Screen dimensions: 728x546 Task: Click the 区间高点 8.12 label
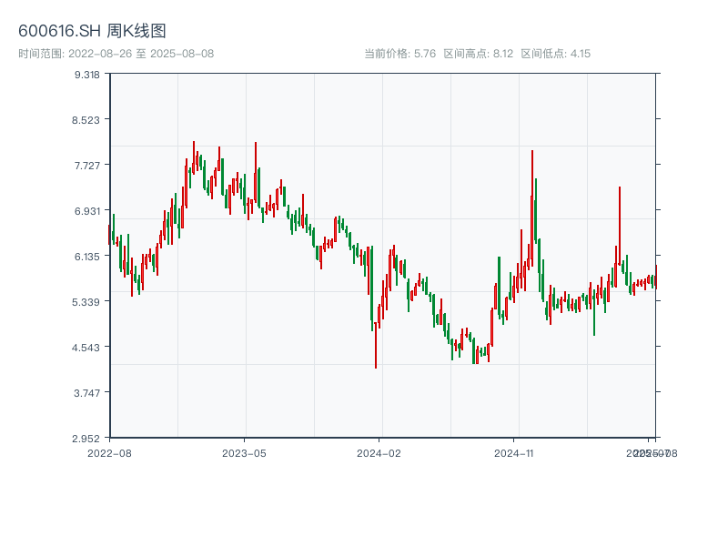point(478,54)
